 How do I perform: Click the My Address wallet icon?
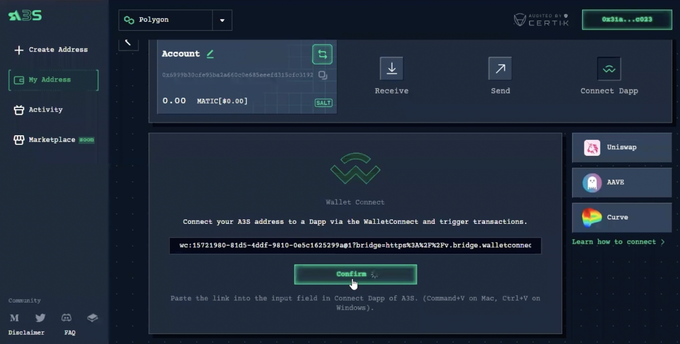(19, 80)
